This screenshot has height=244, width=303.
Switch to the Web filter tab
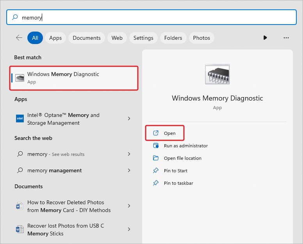click(117, 38)
